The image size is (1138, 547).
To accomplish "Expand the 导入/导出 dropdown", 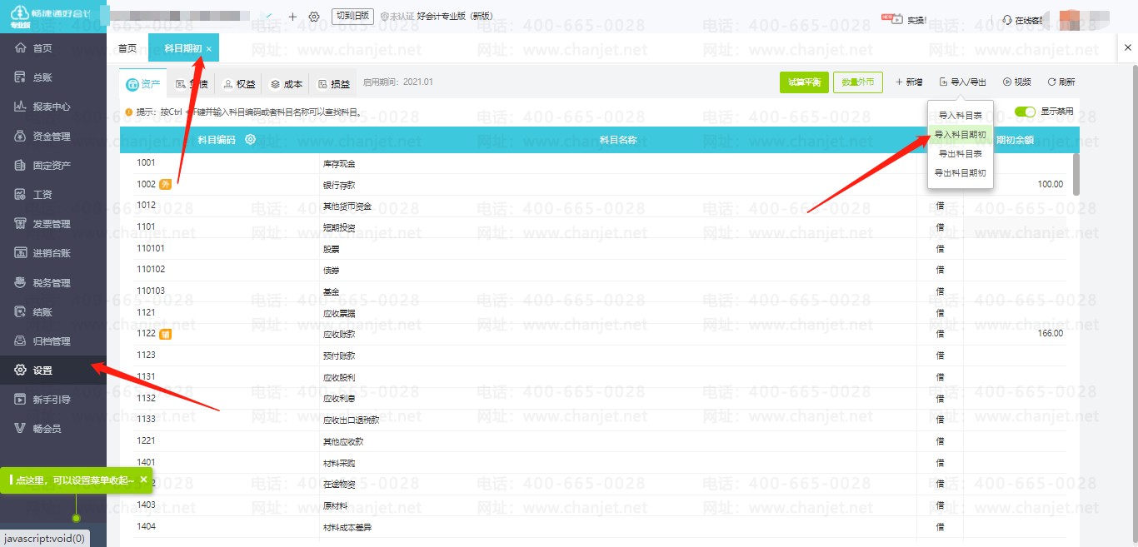I will pos(962,82).
